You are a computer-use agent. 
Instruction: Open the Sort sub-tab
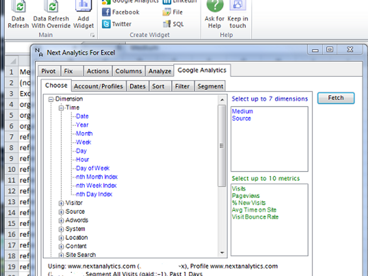pos(160,86)
